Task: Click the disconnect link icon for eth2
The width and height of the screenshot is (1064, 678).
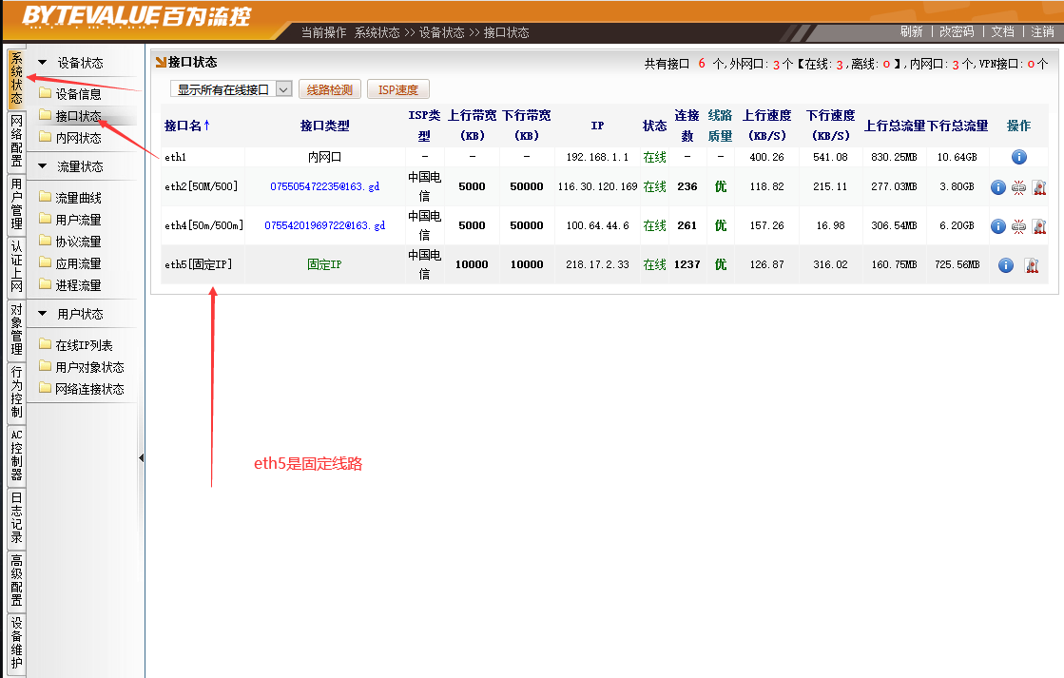Action: pyautogui.click(x=1018, y=187)
